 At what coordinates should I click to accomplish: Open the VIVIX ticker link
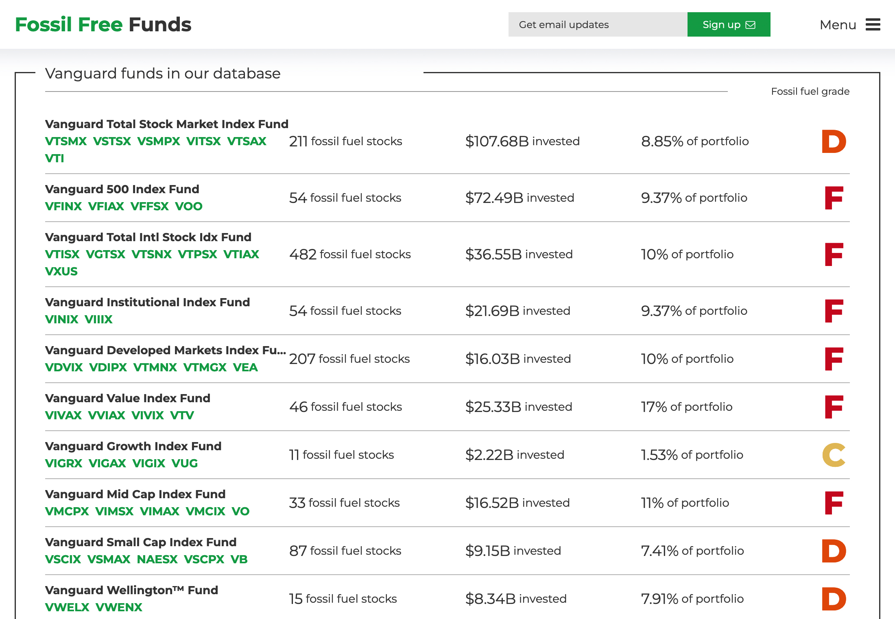(148, 415)
